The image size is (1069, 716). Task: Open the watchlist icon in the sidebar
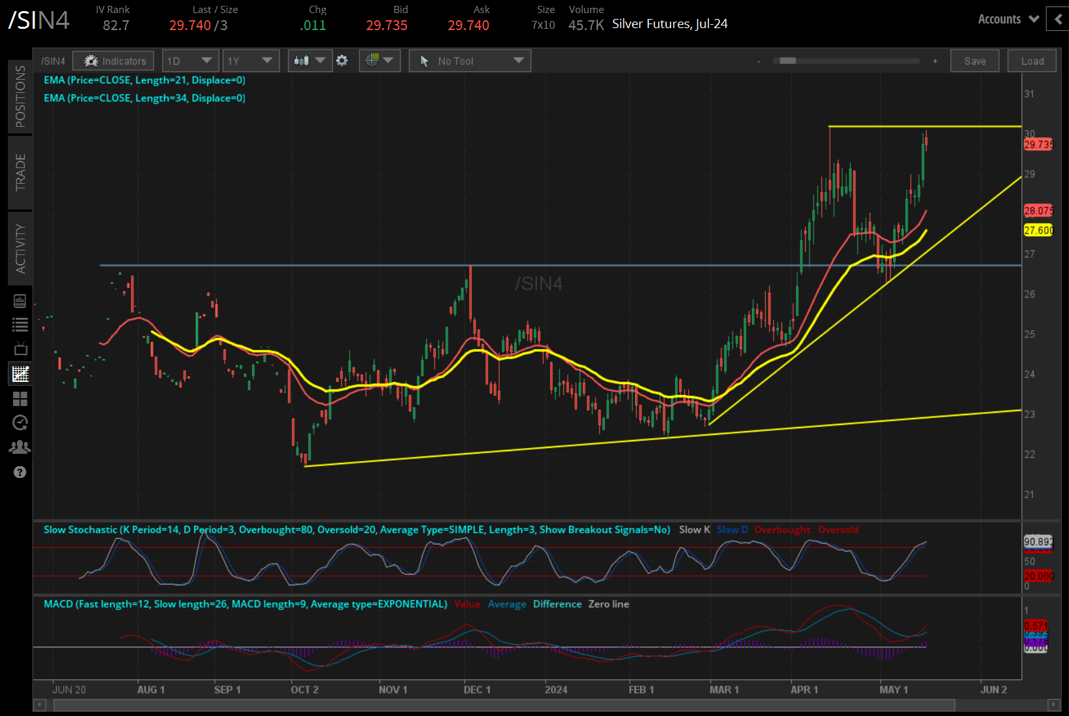point(20,324)
